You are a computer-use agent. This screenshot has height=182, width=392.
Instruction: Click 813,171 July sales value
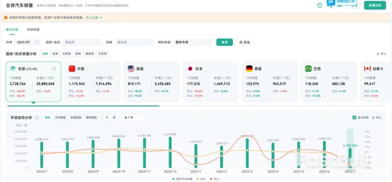(135, 84)
